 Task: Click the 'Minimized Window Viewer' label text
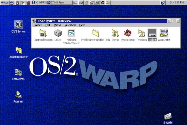pos(72,41)
